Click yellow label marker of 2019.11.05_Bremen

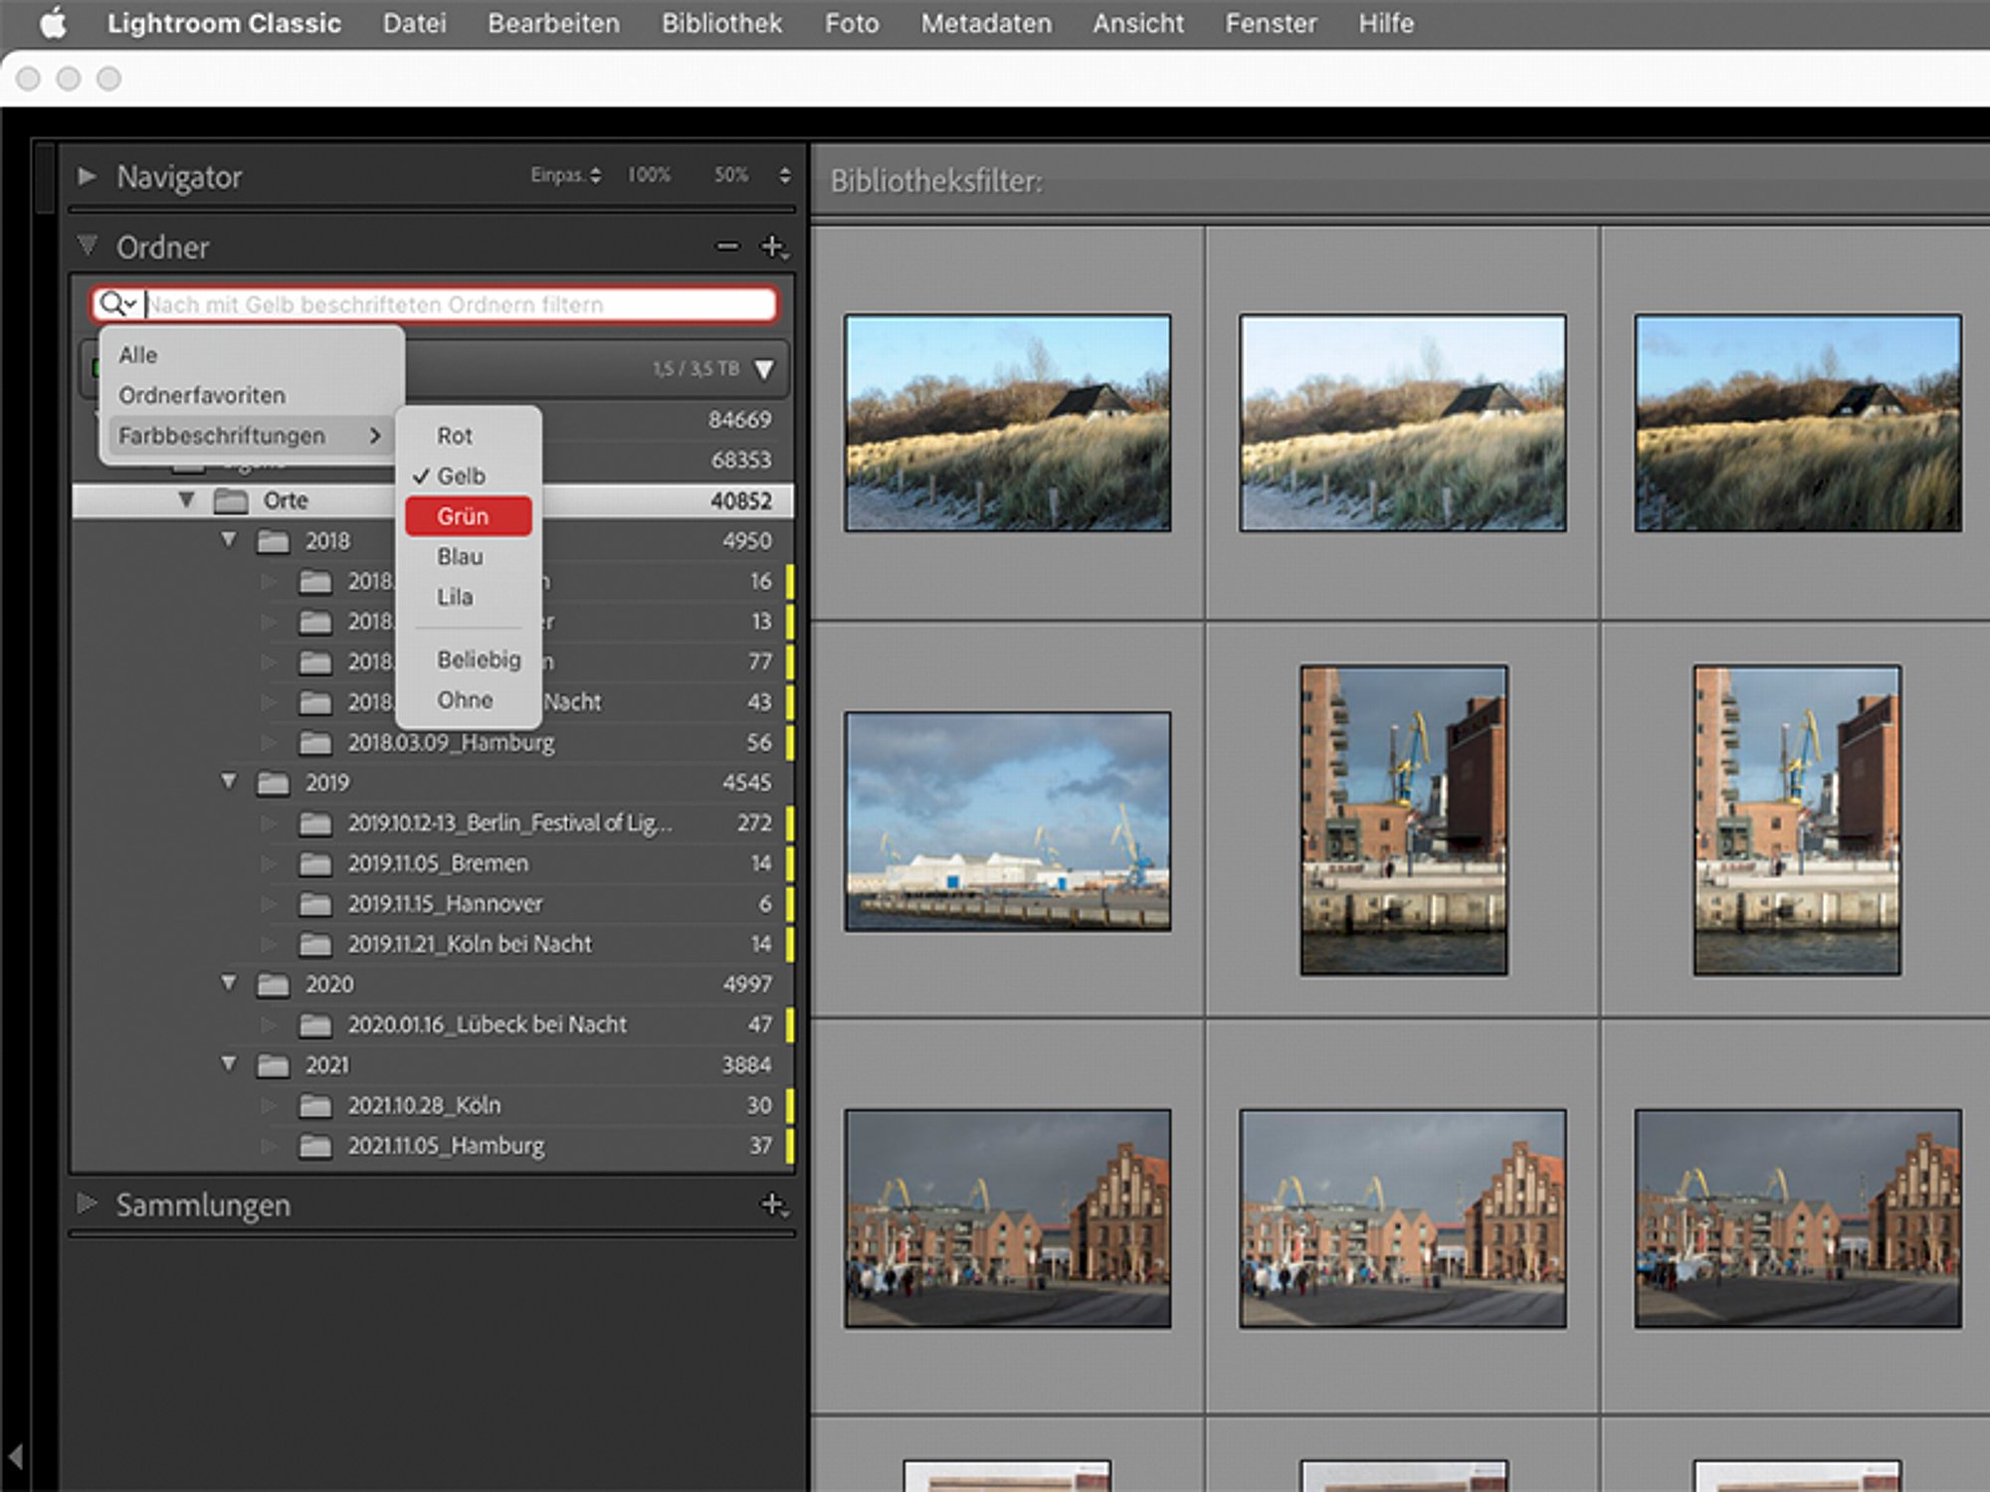790,863
